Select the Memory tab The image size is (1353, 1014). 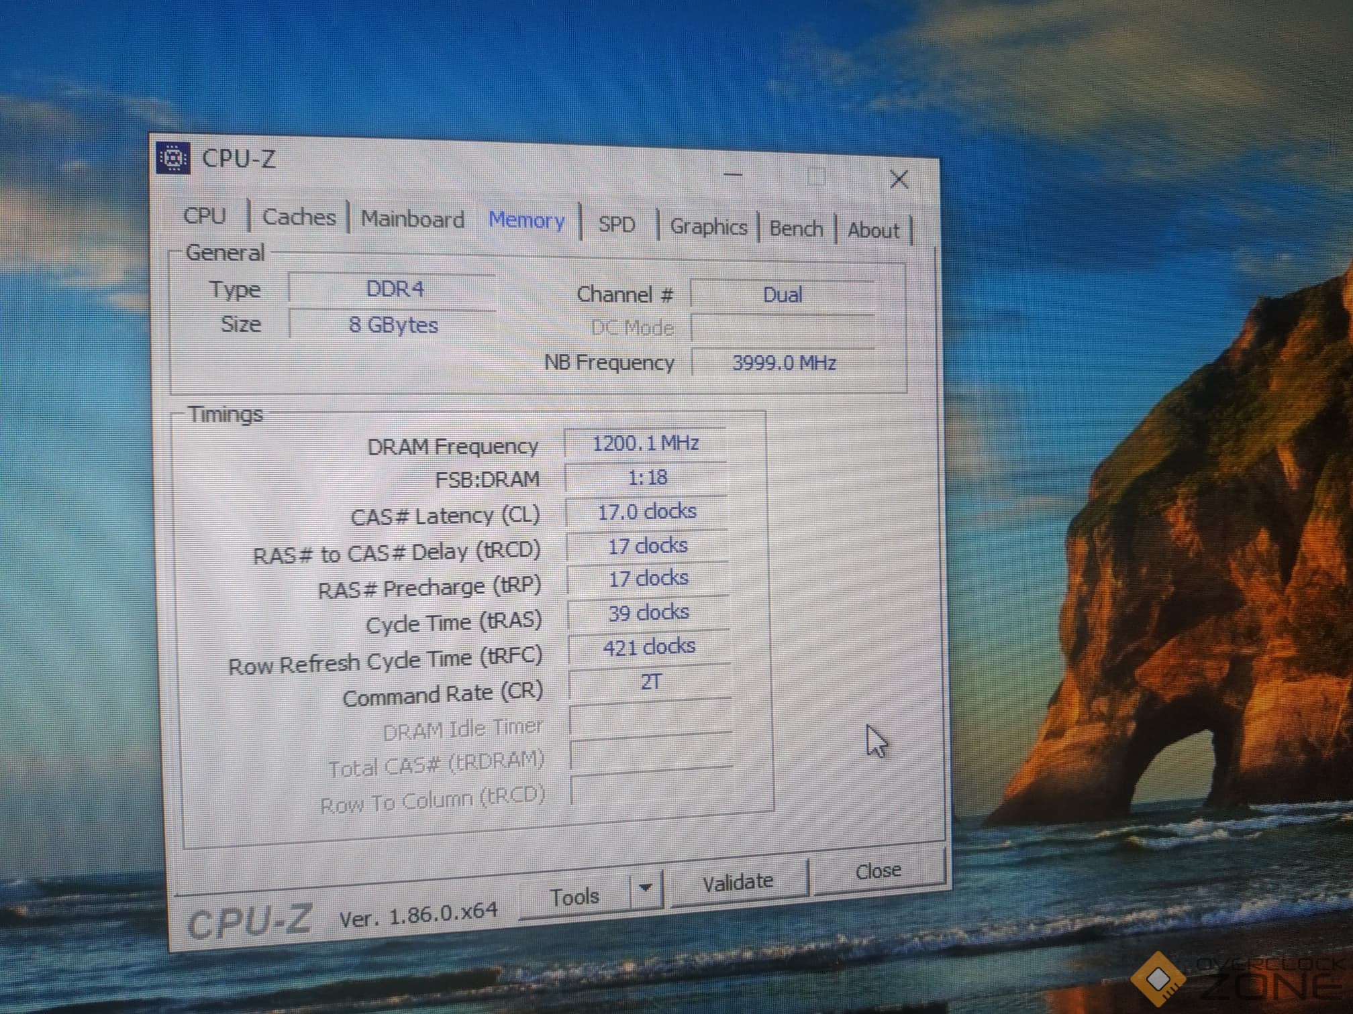[x=526, y=221]
